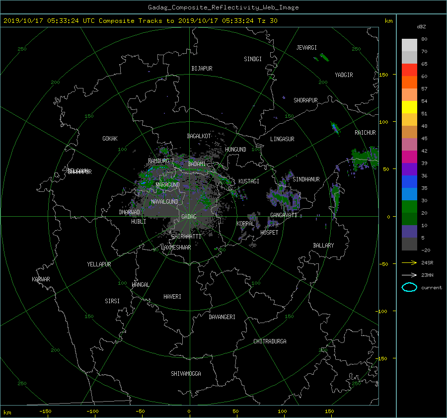Click the SINDGI city label
Image resolution: width=447 pixels, height=418 pixels.
[253, 59]
